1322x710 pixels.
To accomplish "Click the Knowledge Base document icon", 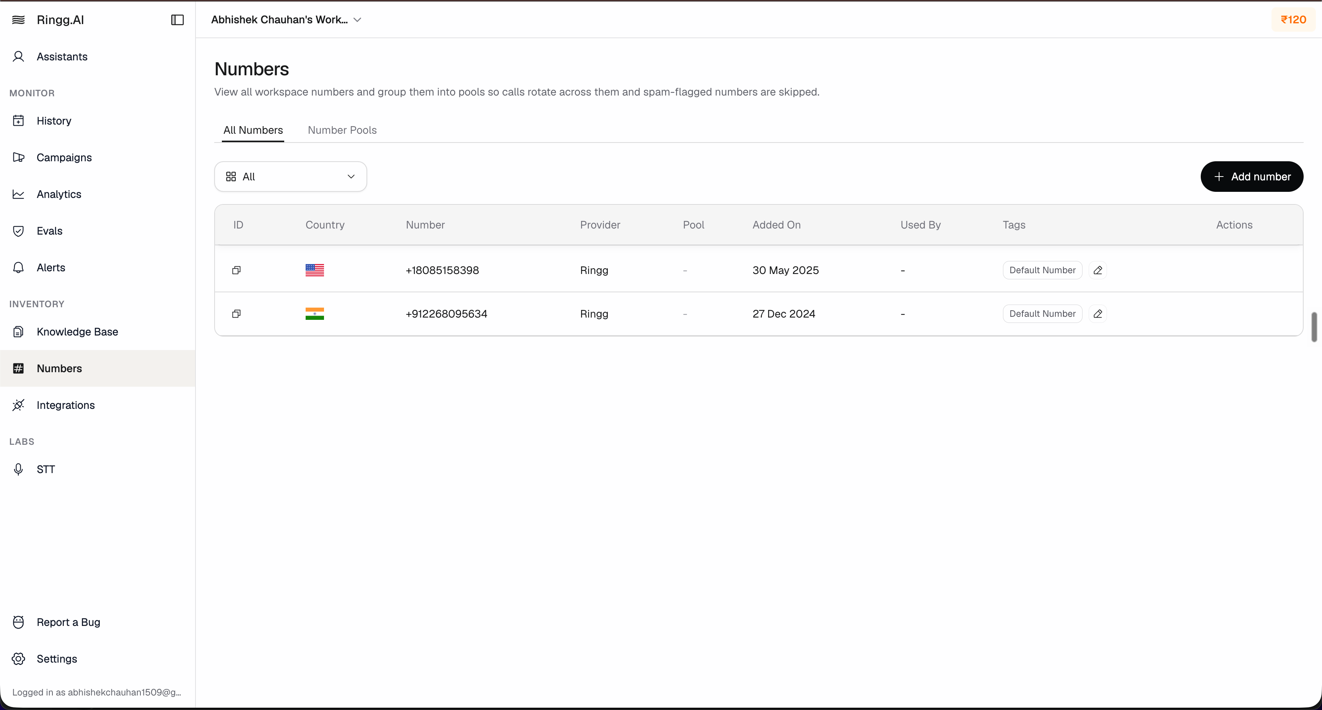I will 18,332.
